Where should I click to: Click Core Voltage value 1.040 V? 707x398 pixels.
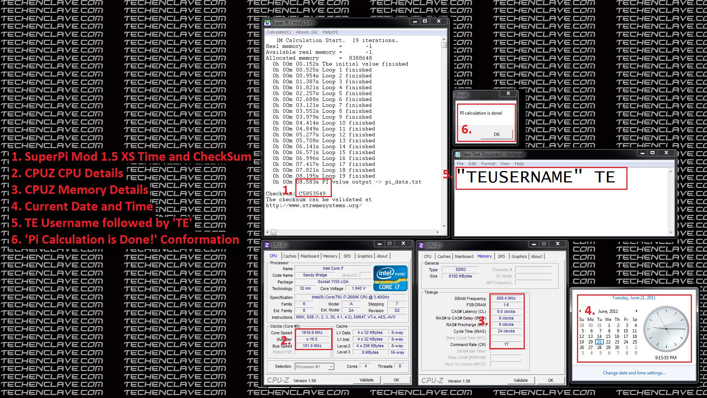(x=359, y=288)
